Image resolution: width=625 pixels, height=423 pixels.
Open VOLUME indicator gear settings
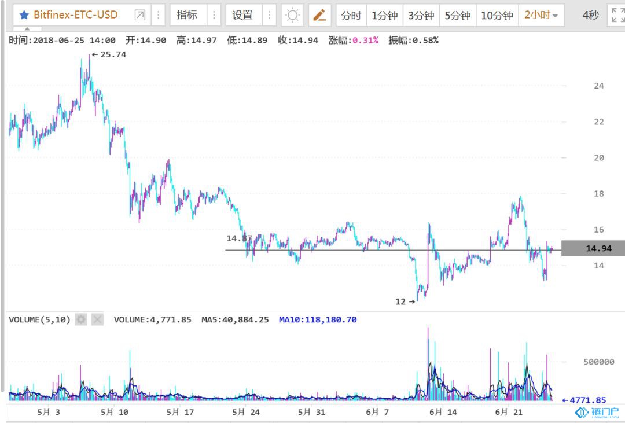(x=81, y=319)
